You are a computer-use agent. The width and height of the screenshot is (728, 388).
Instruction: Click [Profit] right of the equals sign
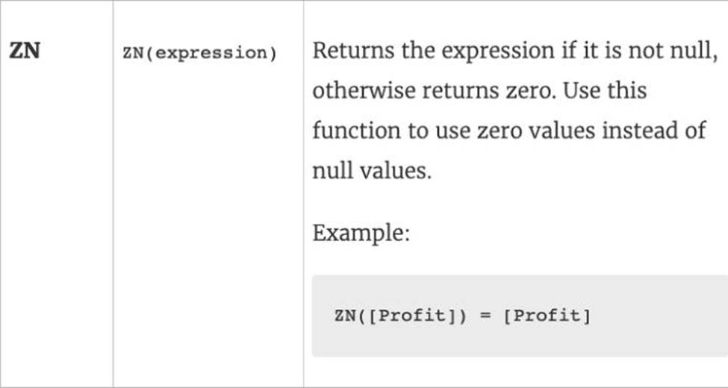coord(546,316)
